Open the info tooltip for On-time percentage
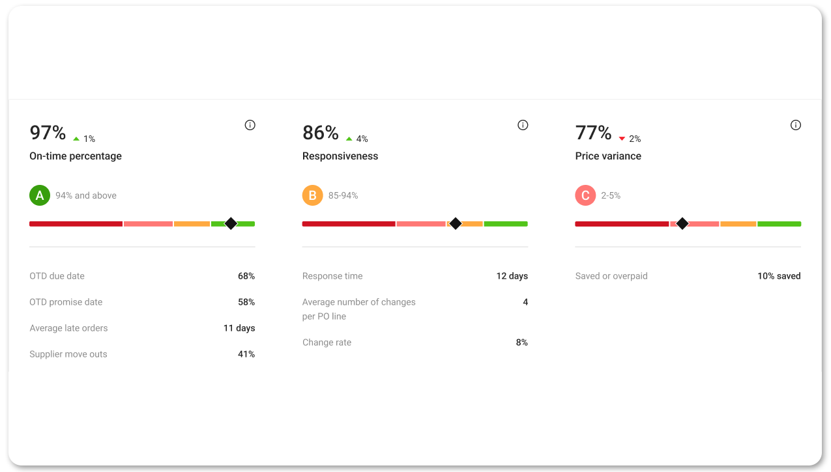Viewport: 831px width, 472px height. click(x=250, y=124)
